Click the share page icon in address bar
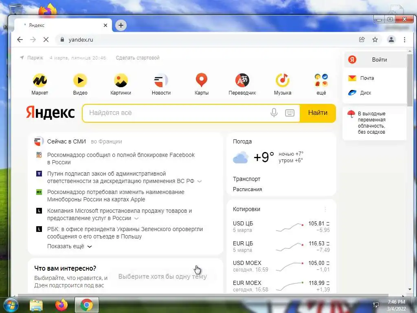The height and width of the screenshot is (313, 417). (362, 40)
